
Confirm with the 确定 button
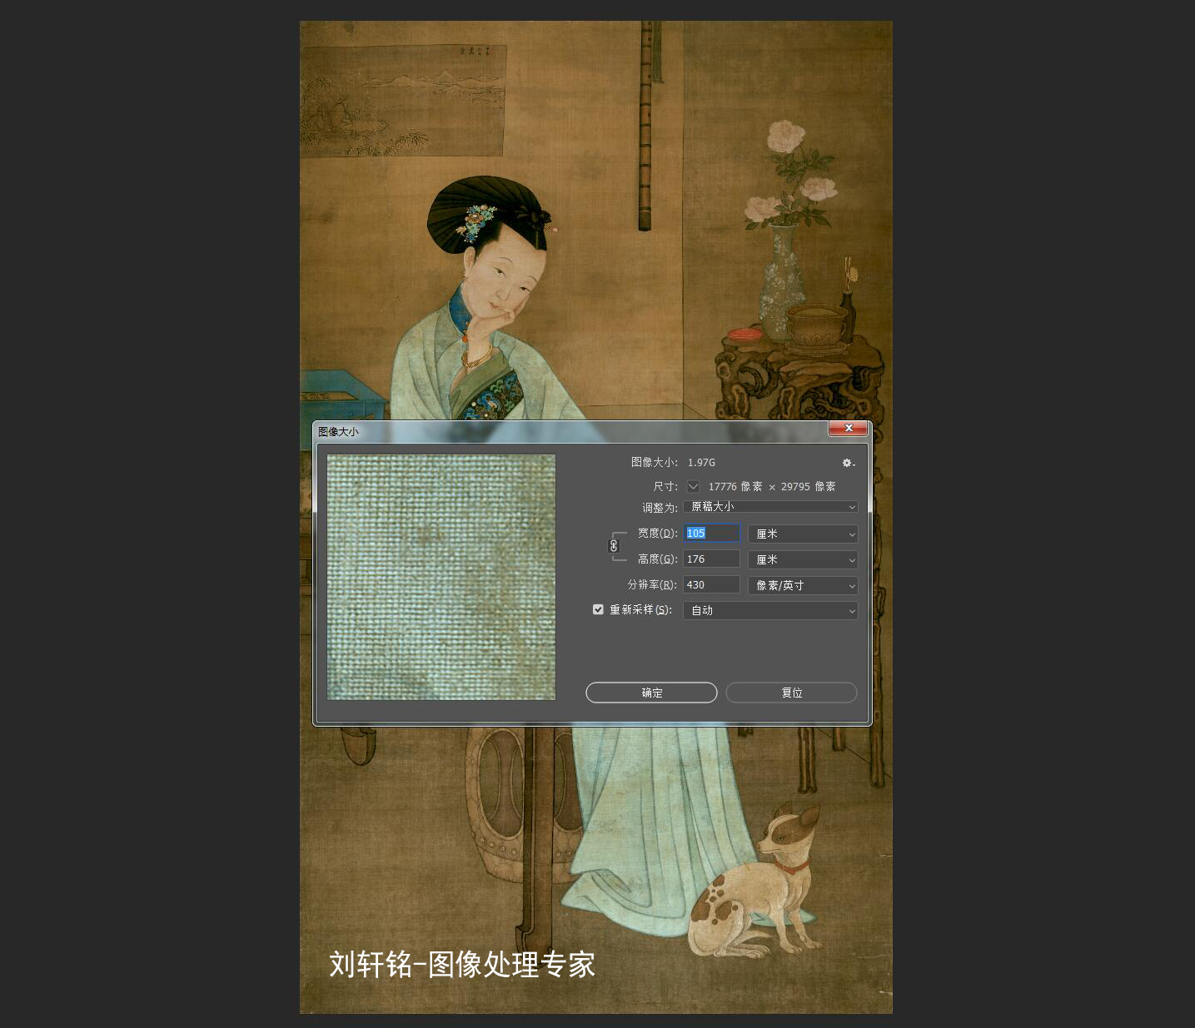pos(651,693)
